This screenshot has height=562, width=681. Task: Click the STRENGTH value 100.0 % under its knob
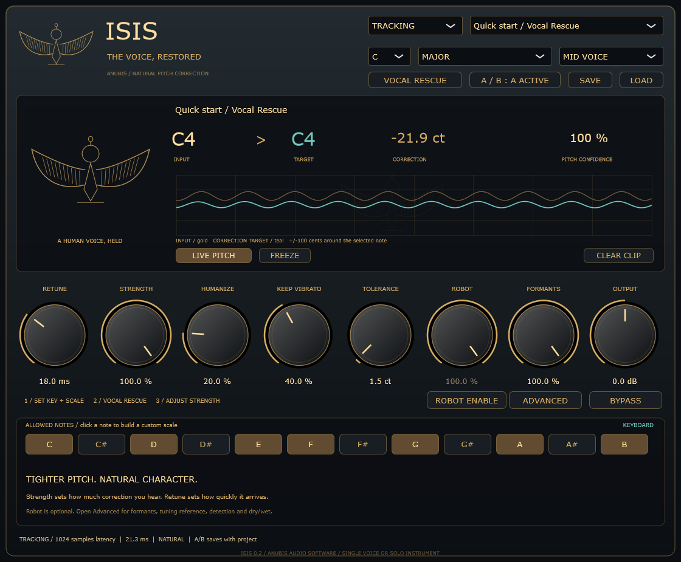pyautogui.click(x=136, y=381)
